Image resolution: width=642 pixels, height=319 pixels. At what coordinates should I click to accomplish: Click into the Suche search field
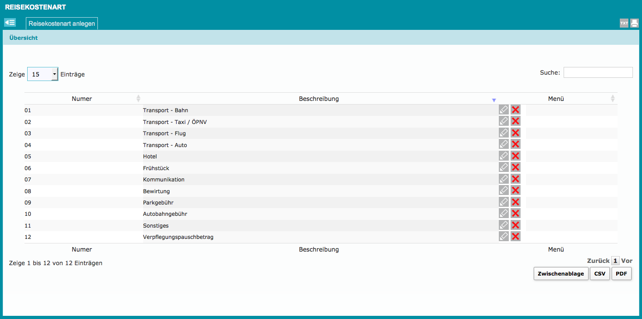(x=598, y=72)
